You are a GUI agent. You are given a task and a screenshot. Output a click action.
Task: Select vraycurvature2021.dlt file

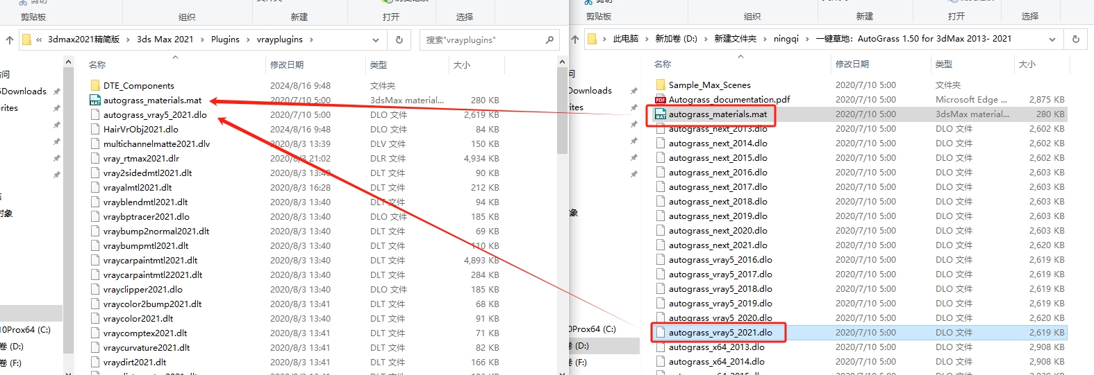point(147,347)
